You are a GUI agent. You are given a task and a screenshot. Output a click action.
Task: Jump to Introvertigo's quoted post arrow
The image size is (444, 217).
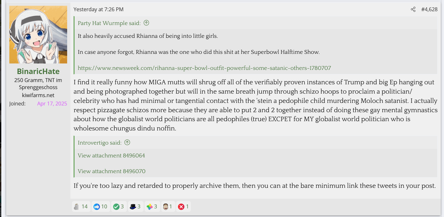click(127, 142)
